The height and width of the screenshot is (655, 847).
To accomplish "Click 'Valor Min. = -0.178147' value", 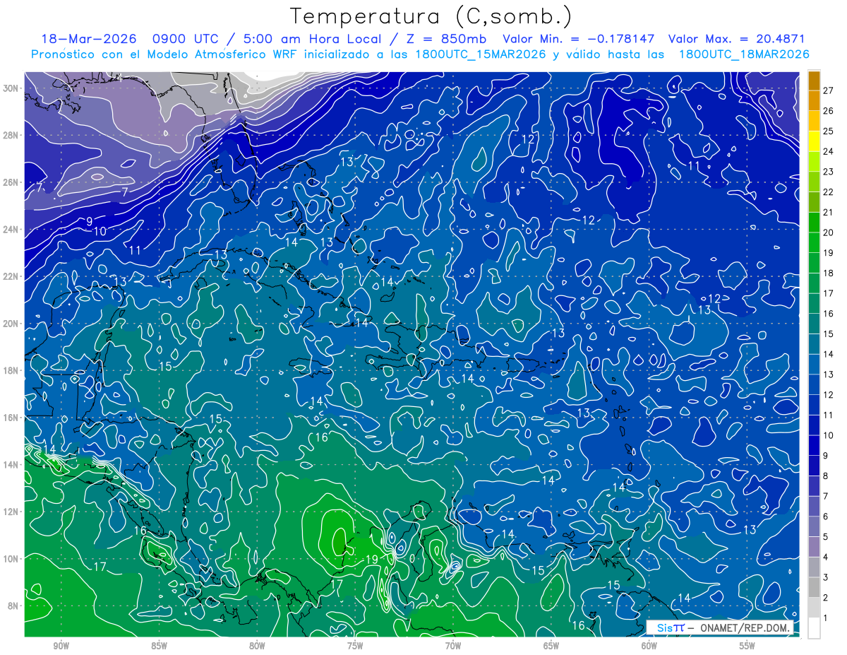I will (578, 39).
